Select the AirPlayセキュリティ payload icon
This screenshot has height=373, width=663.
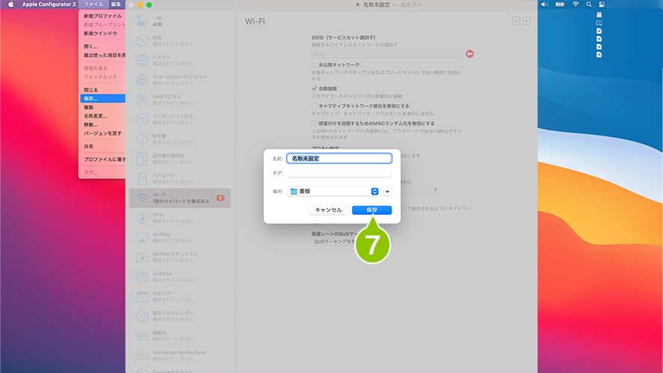[142, 257]
